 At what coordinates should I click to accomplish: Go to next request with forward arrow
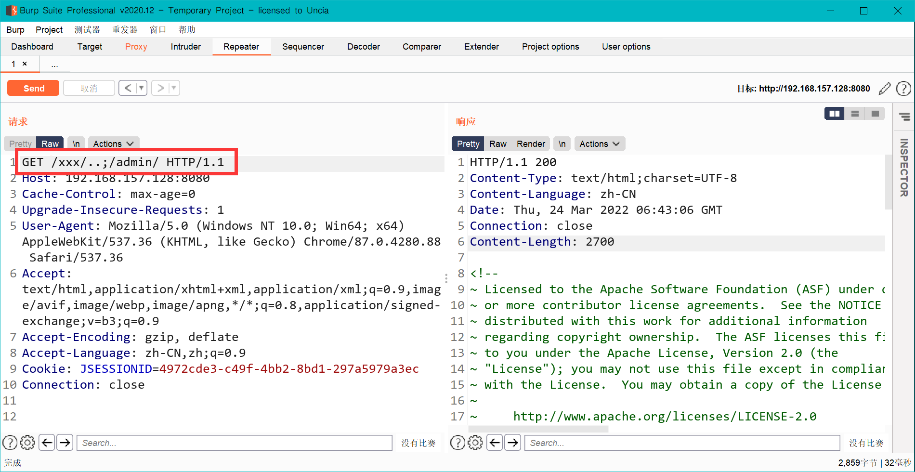(x=160, y=88)
